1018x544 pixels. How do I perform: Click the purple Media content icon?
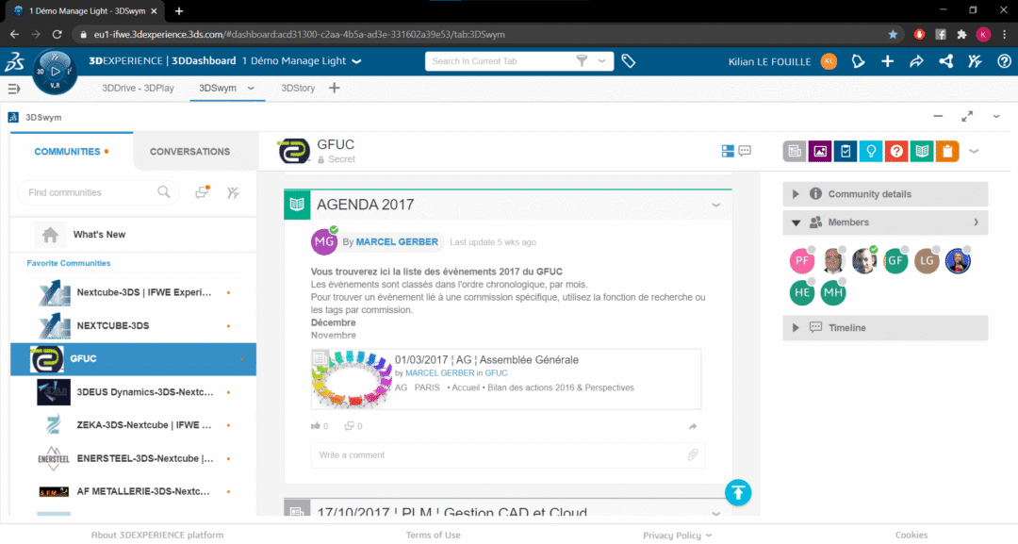[x=820, y=151]
